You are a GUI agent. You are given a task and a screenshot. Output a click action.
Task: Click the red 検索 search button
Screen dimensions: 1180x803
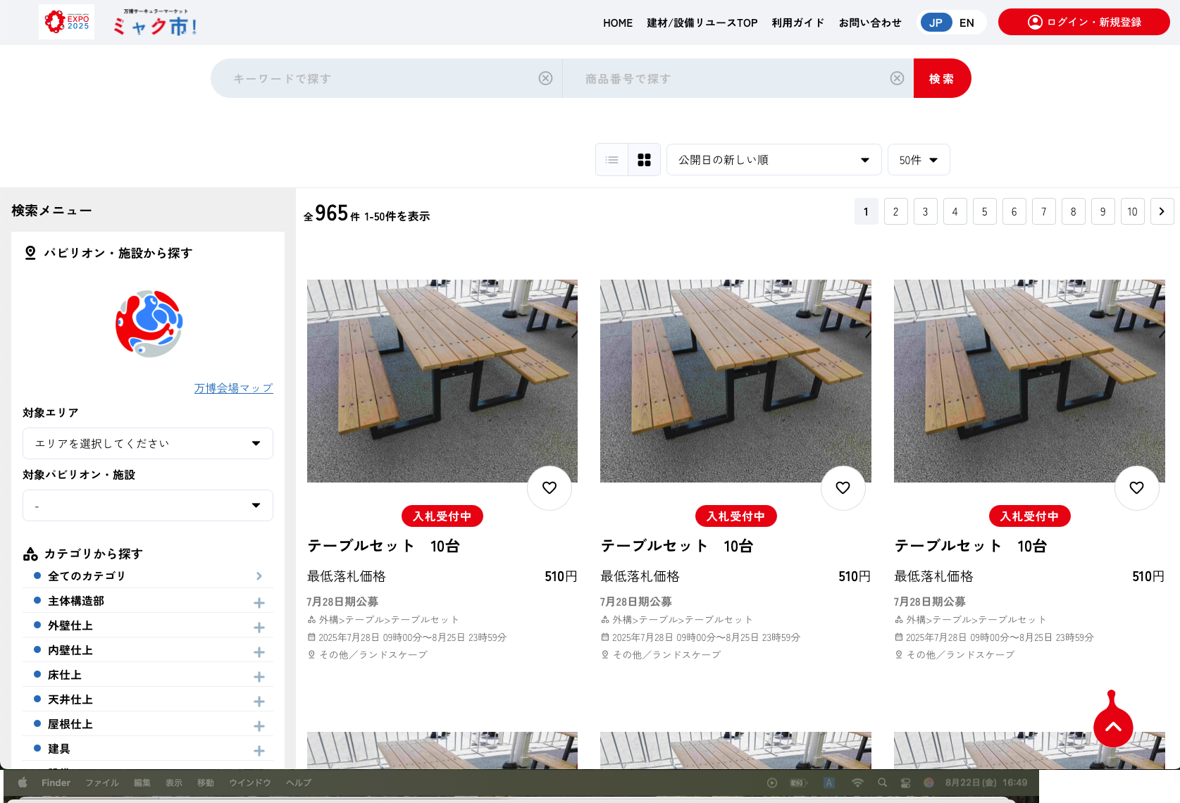[x=942, y=78]
